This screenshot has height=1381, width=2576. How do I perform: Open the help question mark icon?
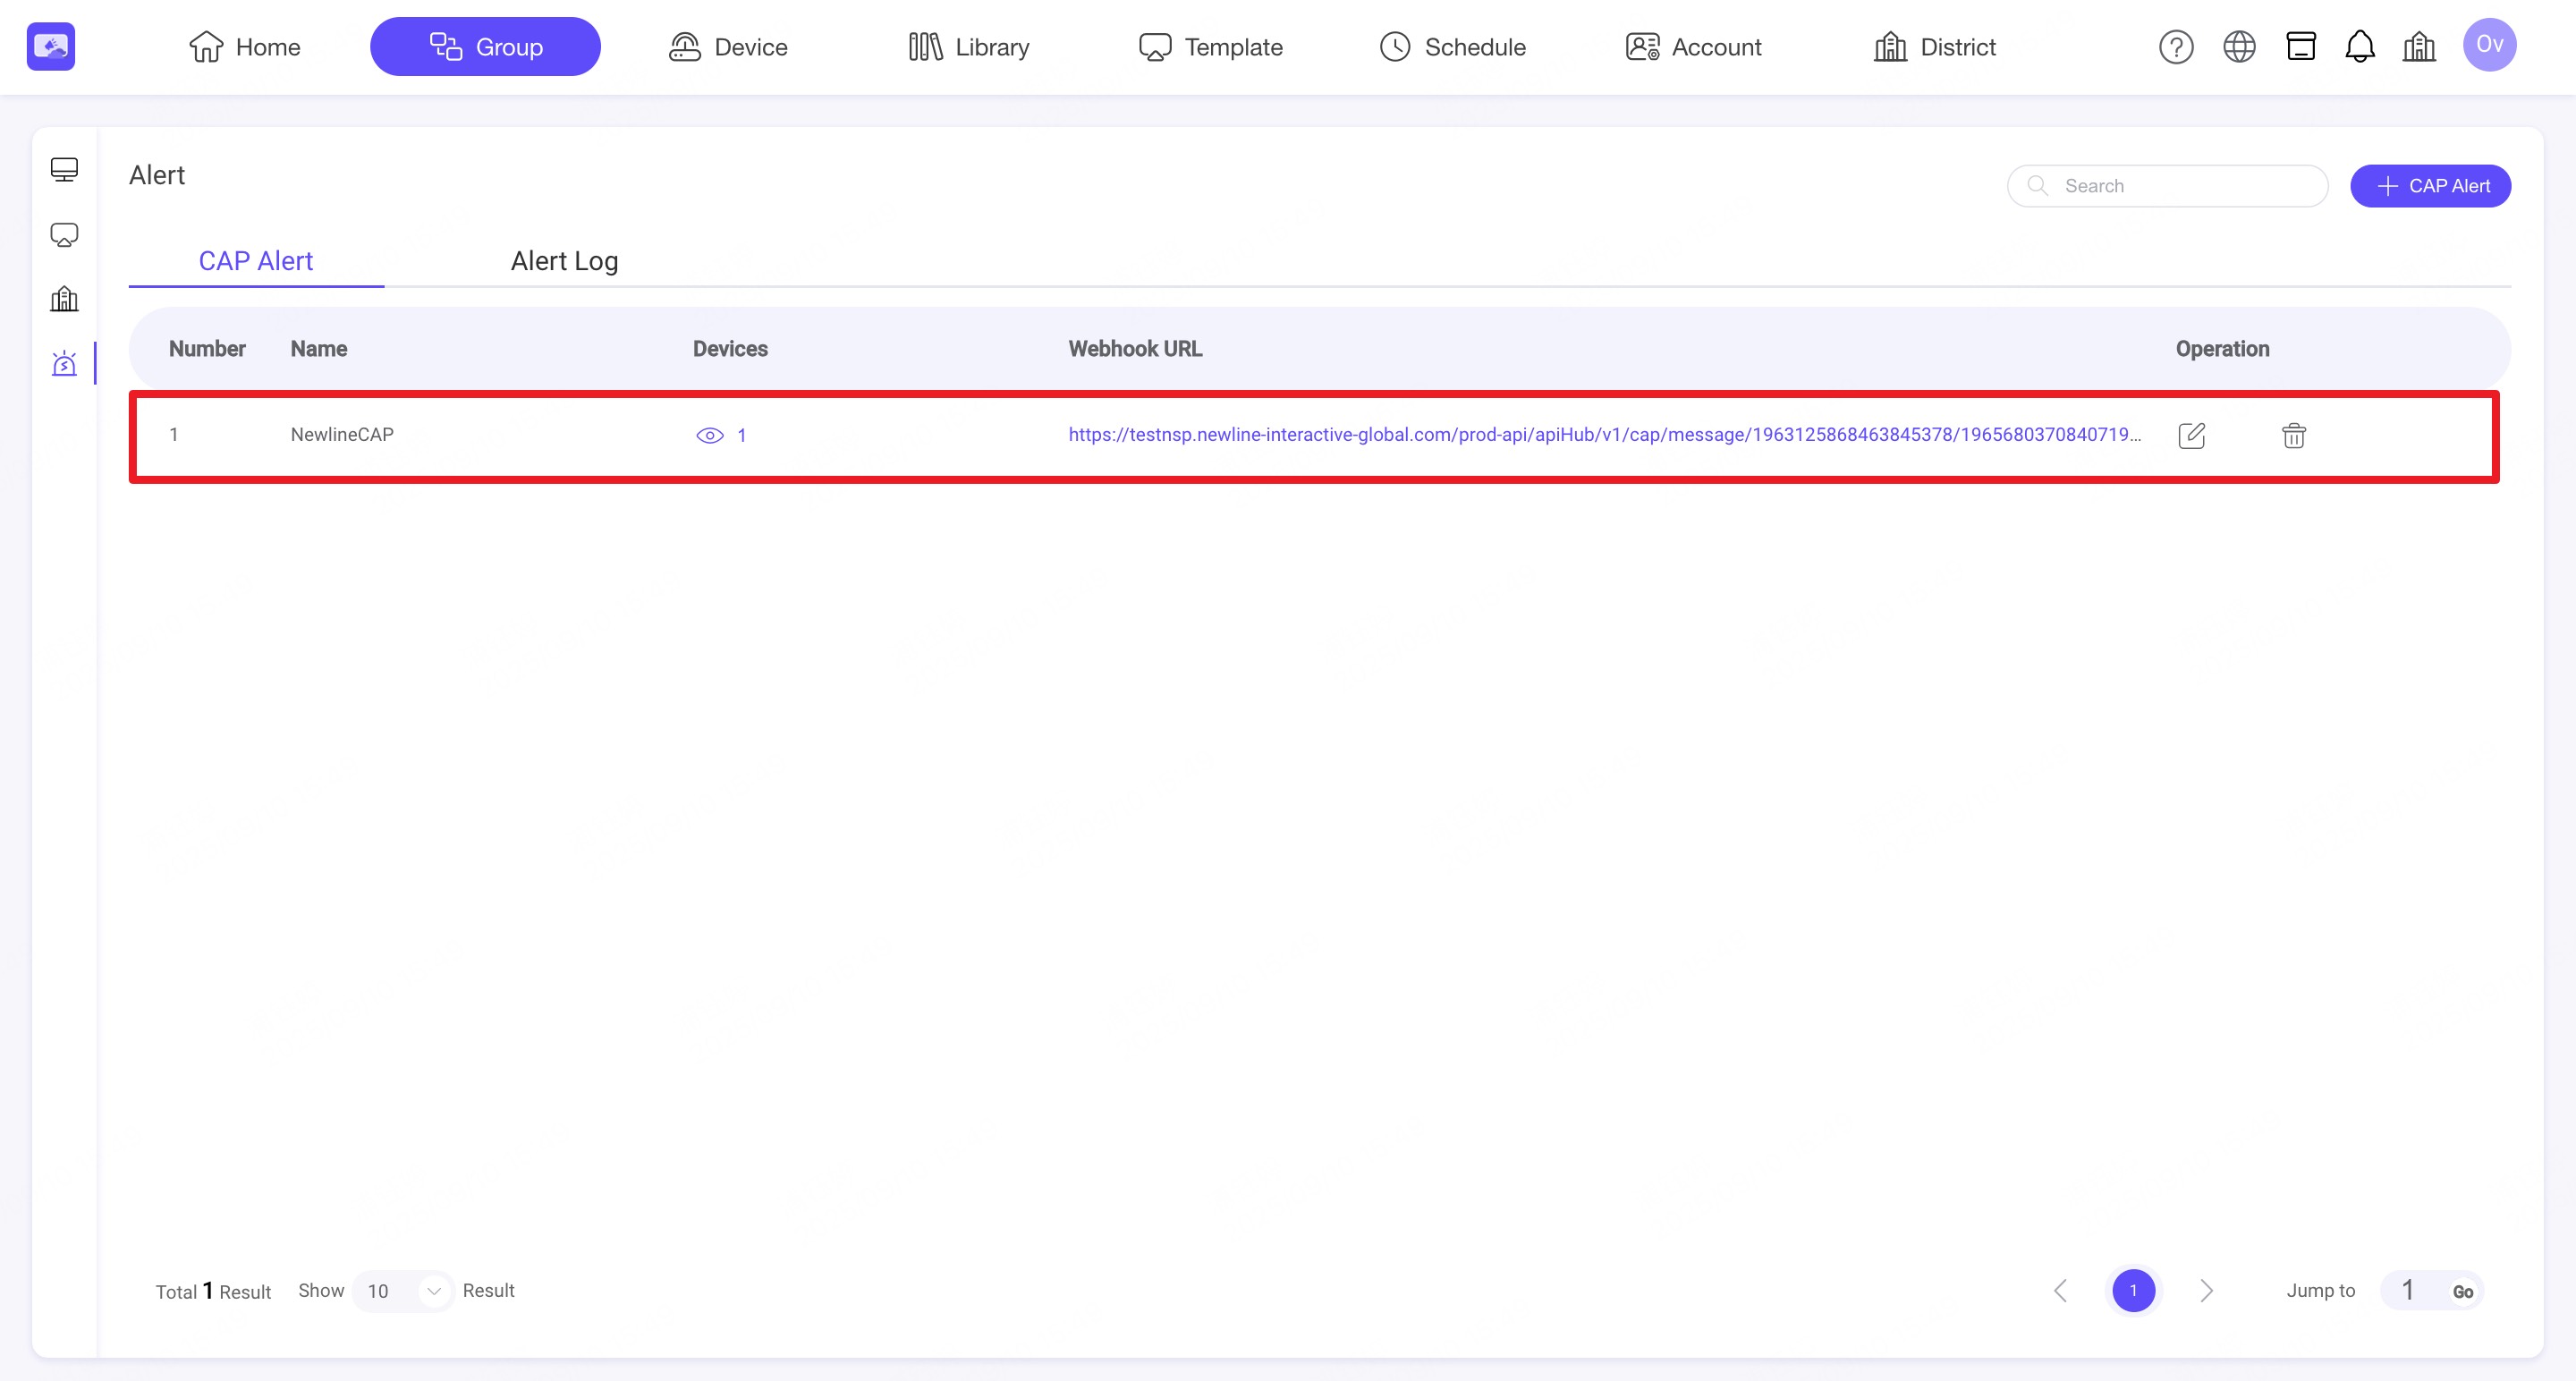(x=2176, y=47)
